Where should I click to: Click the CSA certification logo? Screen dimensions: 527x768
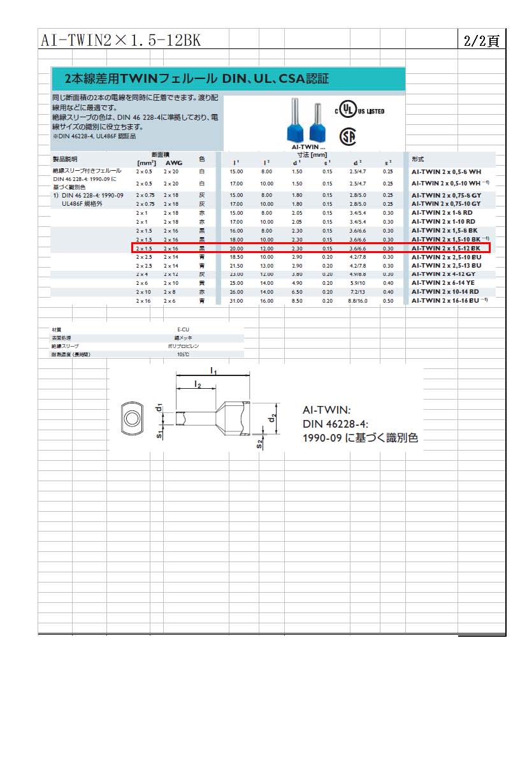347,136
